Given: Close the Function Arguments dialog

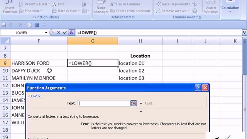Looking at the screenshot, I should [205, 88].
